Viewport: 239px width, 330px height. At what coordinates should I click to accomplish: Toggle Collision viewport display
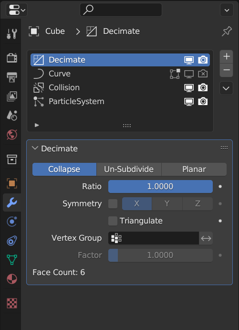(189, 87)
